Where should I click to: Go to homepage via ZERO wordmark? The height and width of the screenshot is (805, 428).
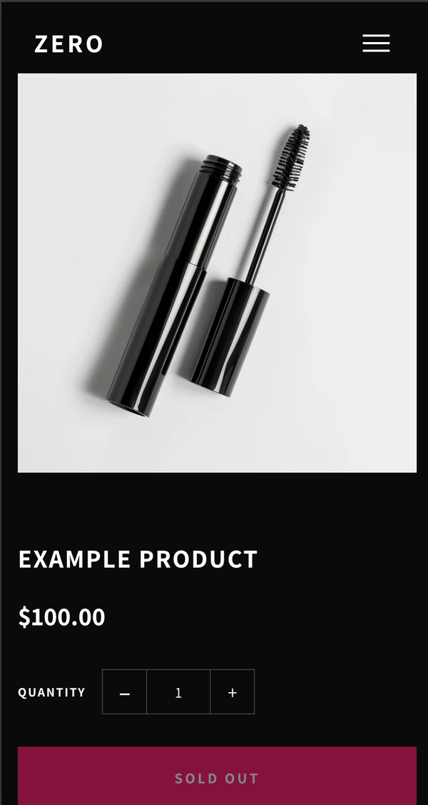[68, 44]
